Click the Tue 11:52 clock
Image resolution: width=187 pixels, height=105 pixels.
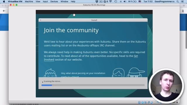(x=148, y=1)
